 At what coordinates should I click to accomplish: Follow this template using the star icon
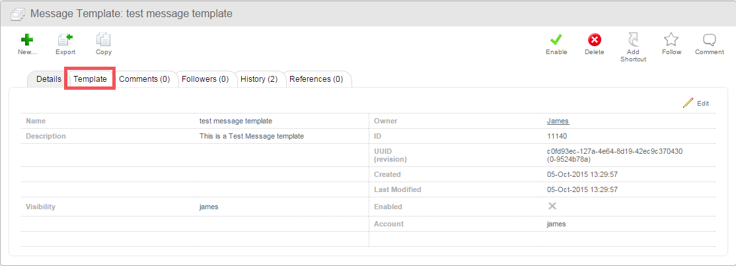(x=671, y=40)
